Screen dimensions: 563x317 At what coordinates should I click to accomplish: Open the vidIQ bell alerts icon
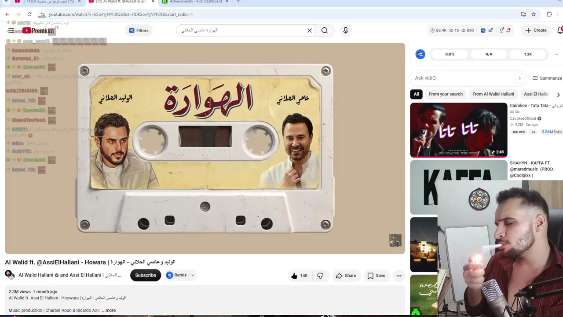(x=508, y=30)
